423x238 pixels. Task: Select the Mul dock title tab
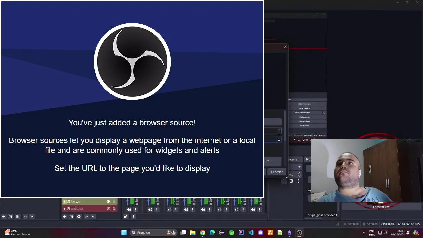308,159
